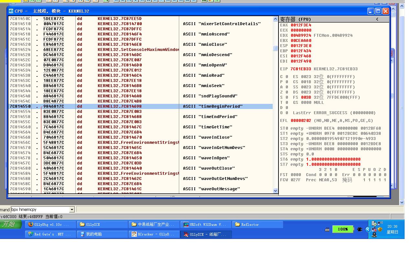Screen dimensions: 414x258
Task: Select the ASCII "waveInGetNumDevs" comment
Action: click(x=214, y=148)
